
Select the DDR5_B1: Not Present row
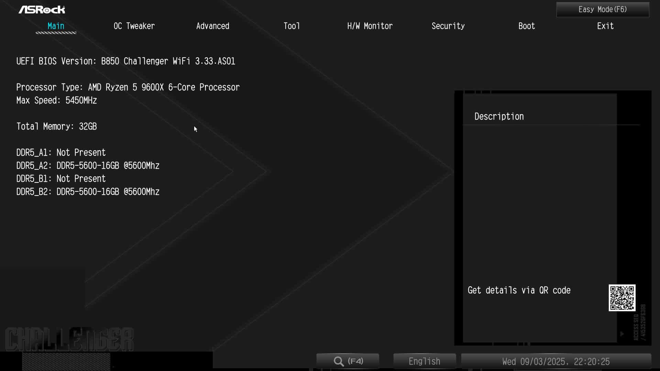pos(61,179)
